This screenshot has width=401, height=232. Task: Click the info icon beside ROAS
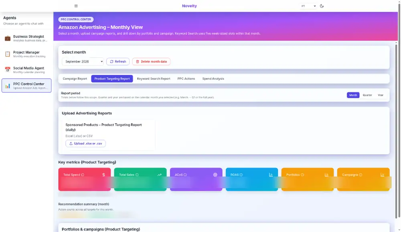pyautogui.click(x=241, y=175)
